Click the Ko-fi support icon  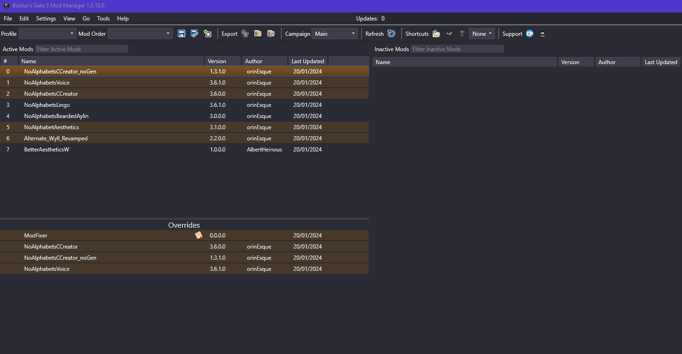530,34
